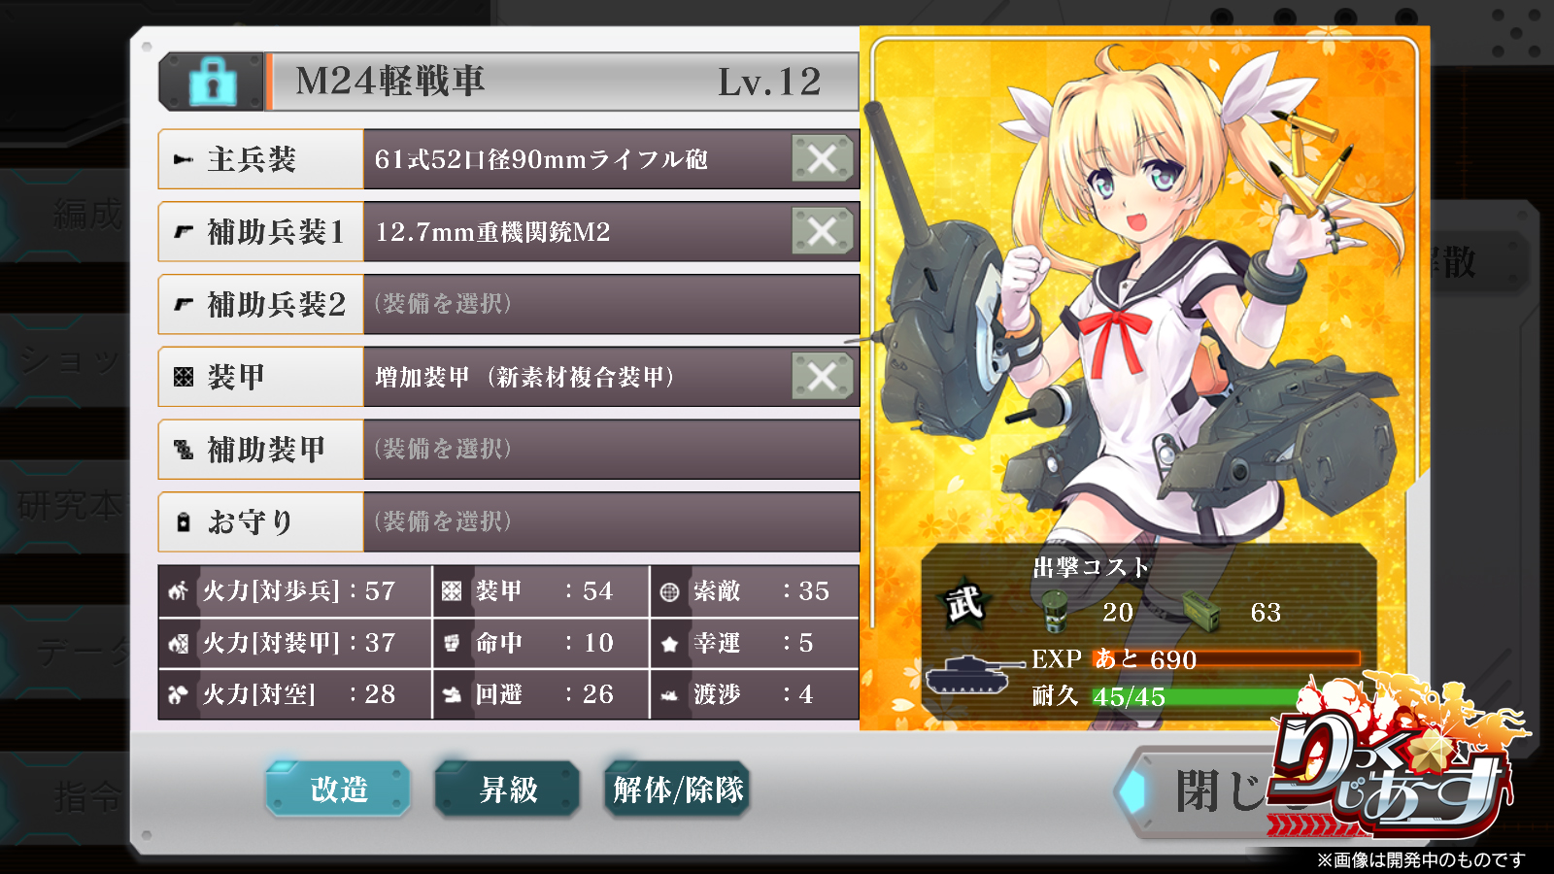Tap the 武 star badge icon
Screen dimensions: 1554x874
(964, 604)
